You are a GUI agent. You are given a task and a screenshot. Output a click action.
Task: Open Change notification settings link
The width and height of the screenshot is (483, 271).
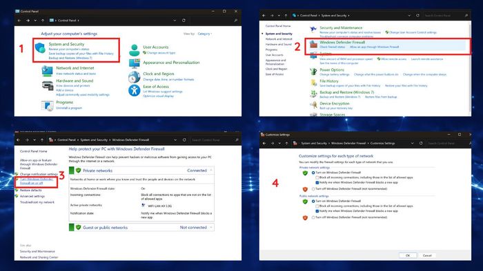click(x=39, y=174)
